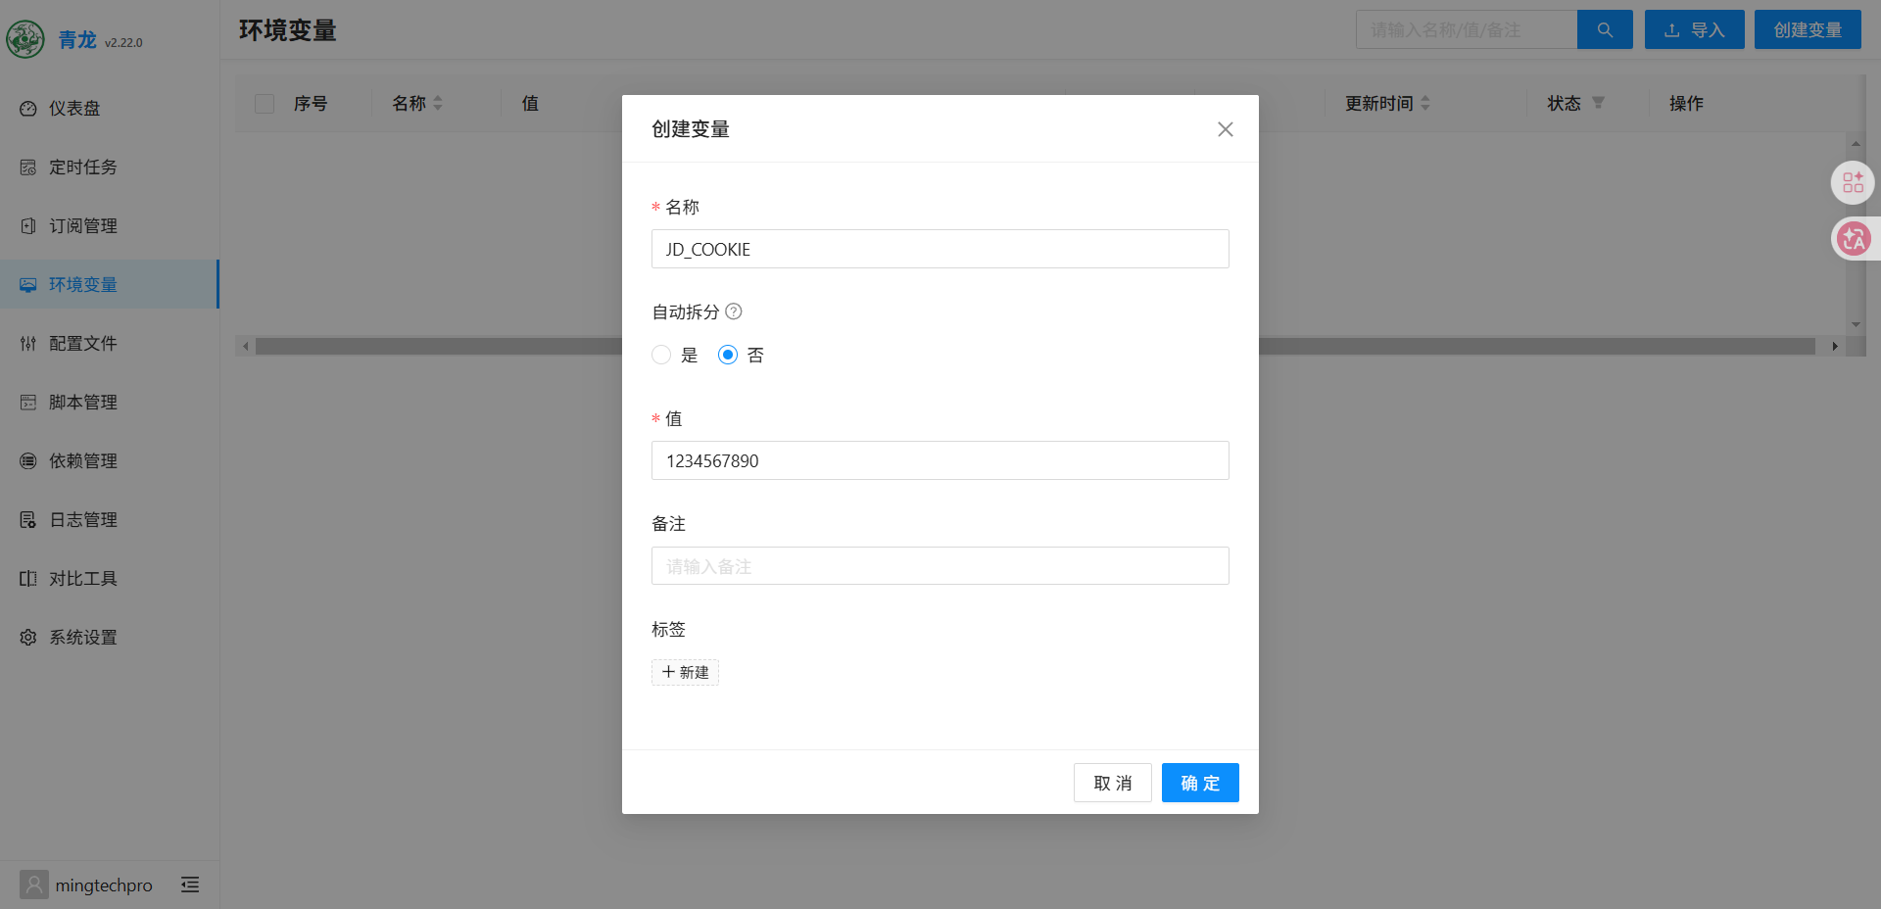Screen dimensions: 1881x909
Task: Select the 否 radio for auto split
Action: [x=728, y=355]
